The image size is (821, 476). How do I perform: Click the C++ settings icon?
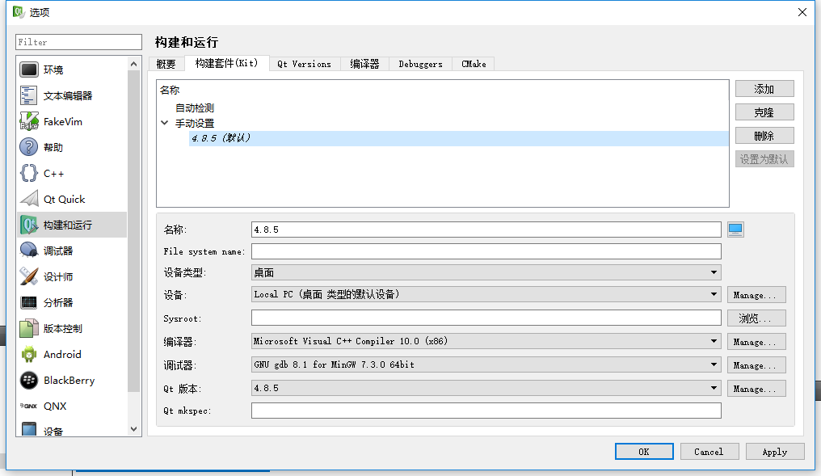28,172
